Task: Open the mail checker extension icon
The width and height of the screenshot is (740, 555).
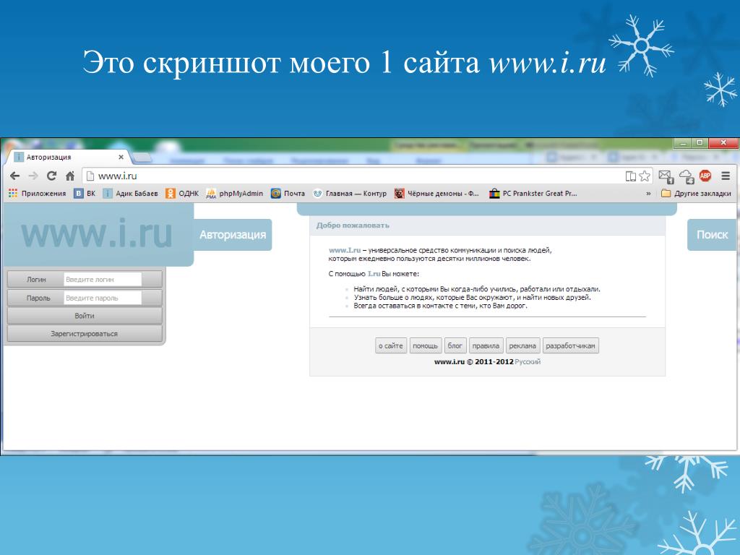Action: click(666, 176)
